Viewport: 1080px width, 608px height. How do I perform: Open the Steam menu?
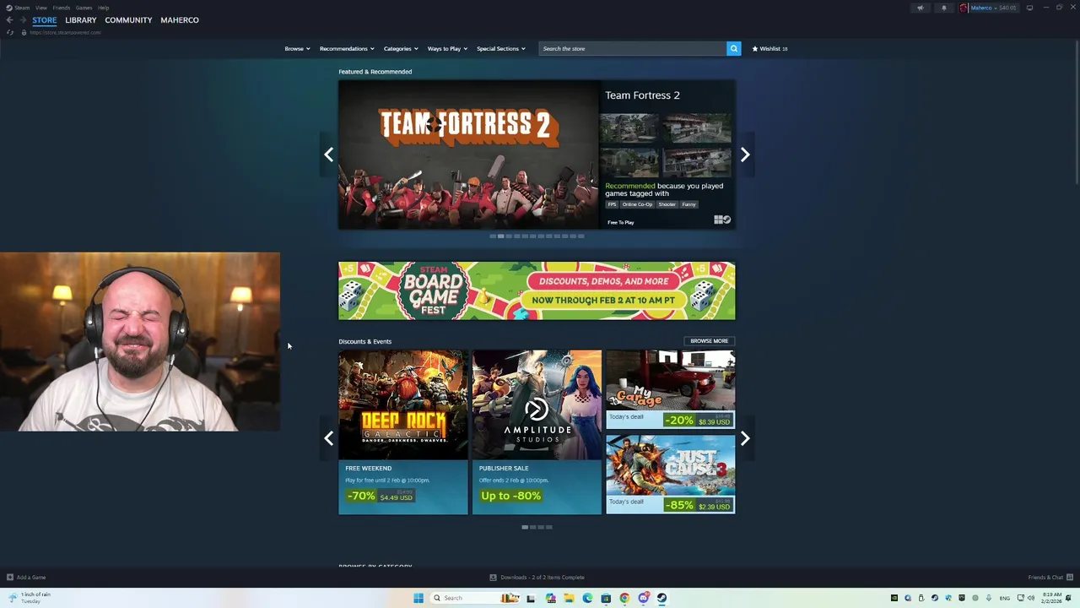click(22, 8)
